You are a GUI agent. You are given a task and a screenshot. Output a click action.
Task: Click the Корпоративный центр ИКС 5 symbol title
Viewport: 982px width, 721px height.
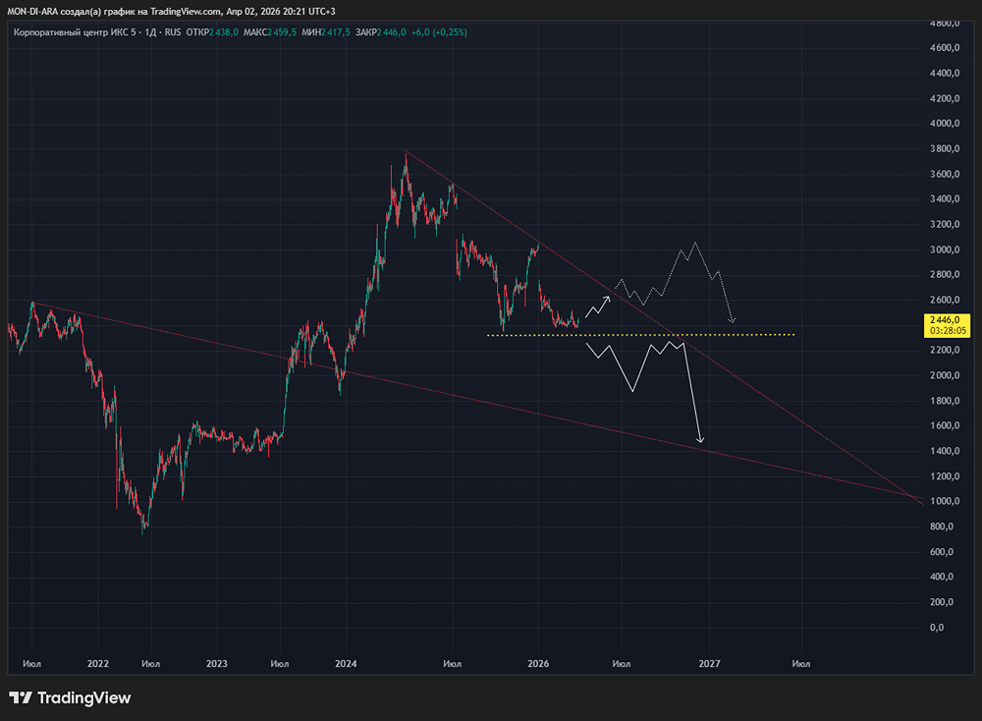coord(75,32)
